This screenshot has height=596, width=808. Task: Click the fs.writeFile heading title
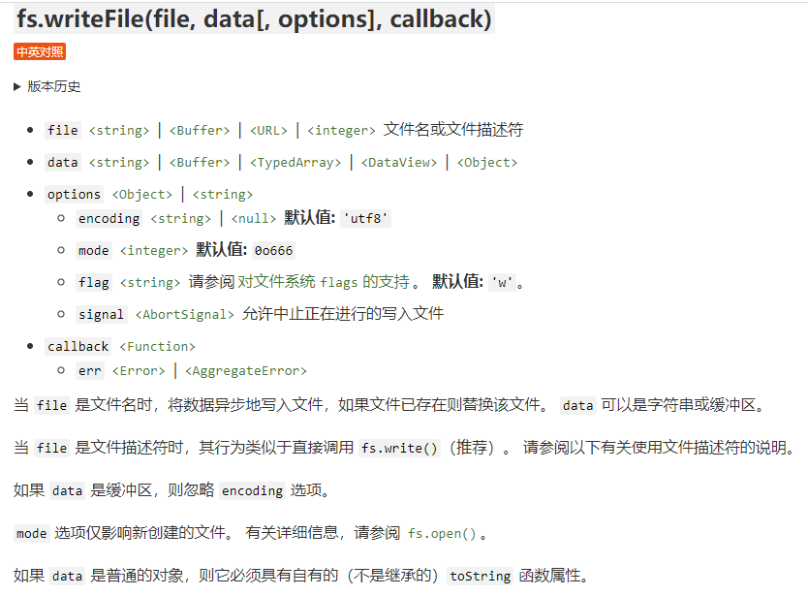click(254, 18)
